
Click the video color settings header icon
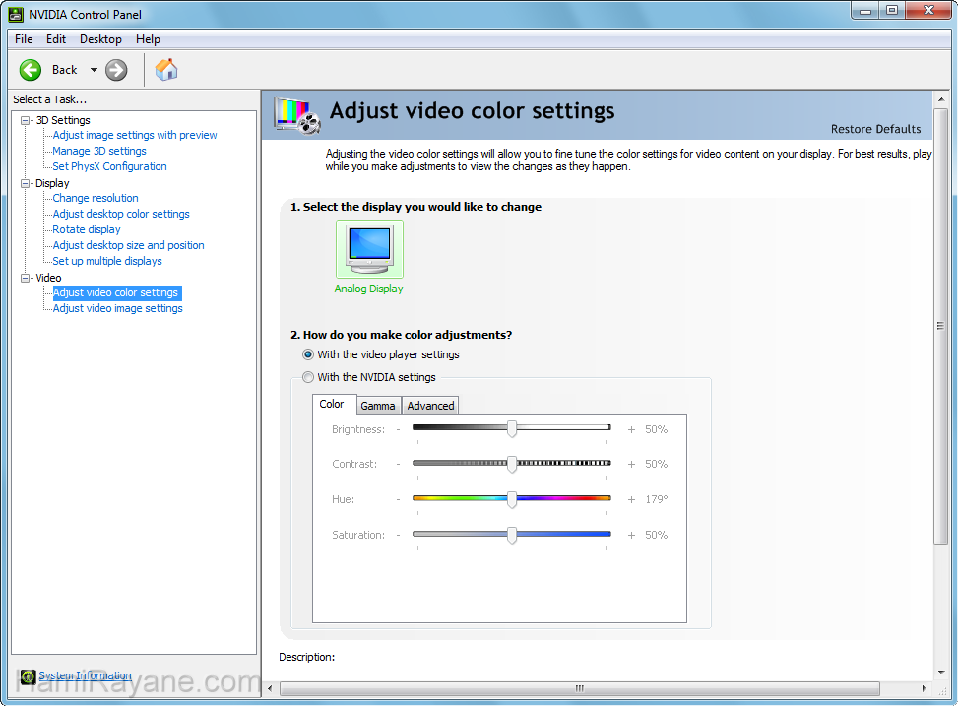(x=297, y=115)
